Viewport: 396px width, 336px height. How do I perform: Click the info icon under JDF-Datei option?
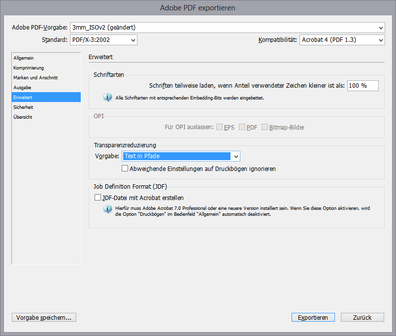pos(107,209)
